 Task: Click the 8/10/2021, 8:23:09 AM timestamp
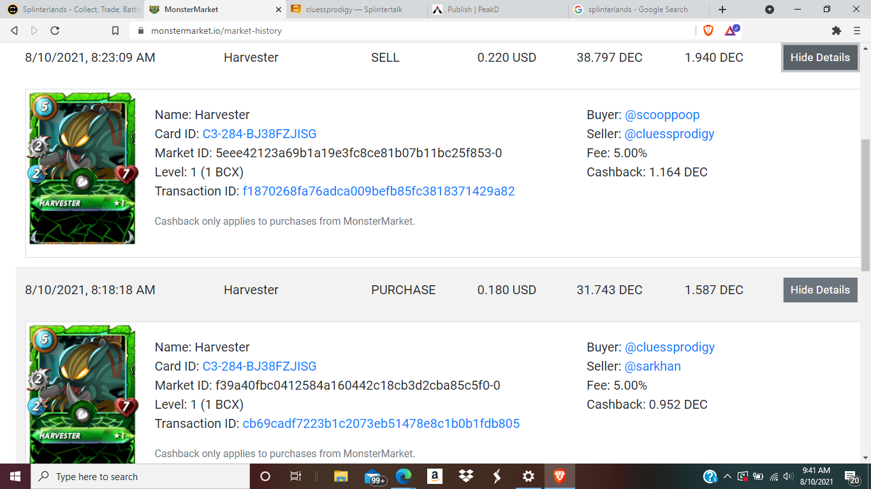point(90,57)
